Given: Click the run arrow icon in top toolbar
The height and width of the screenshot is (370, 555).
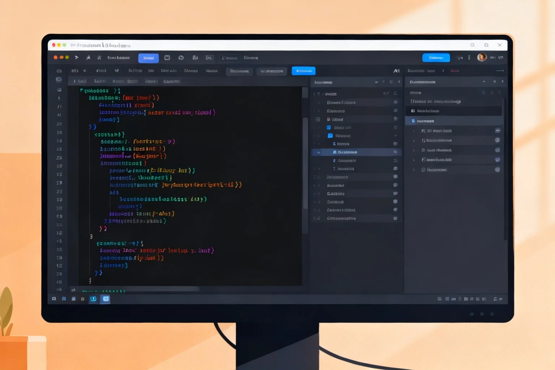Looking at the screenshot, I should click(x=77, y=57).
